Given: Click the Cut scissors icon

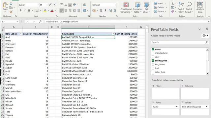Looking at the screenshot, I should 11,4.
